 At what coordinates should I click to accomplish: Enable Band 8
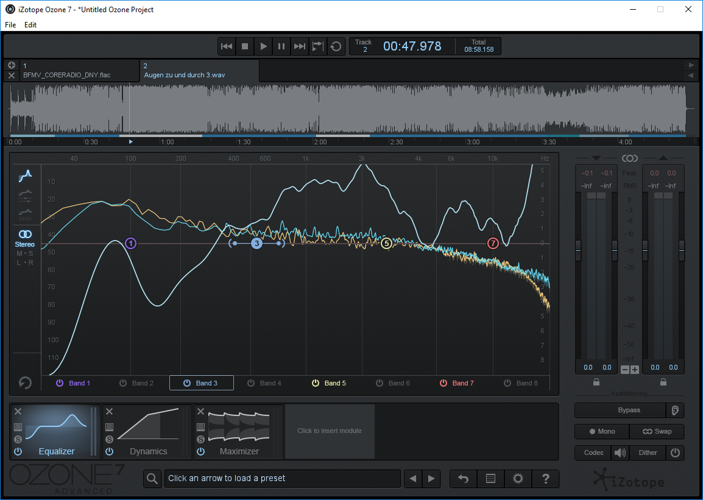507,383
